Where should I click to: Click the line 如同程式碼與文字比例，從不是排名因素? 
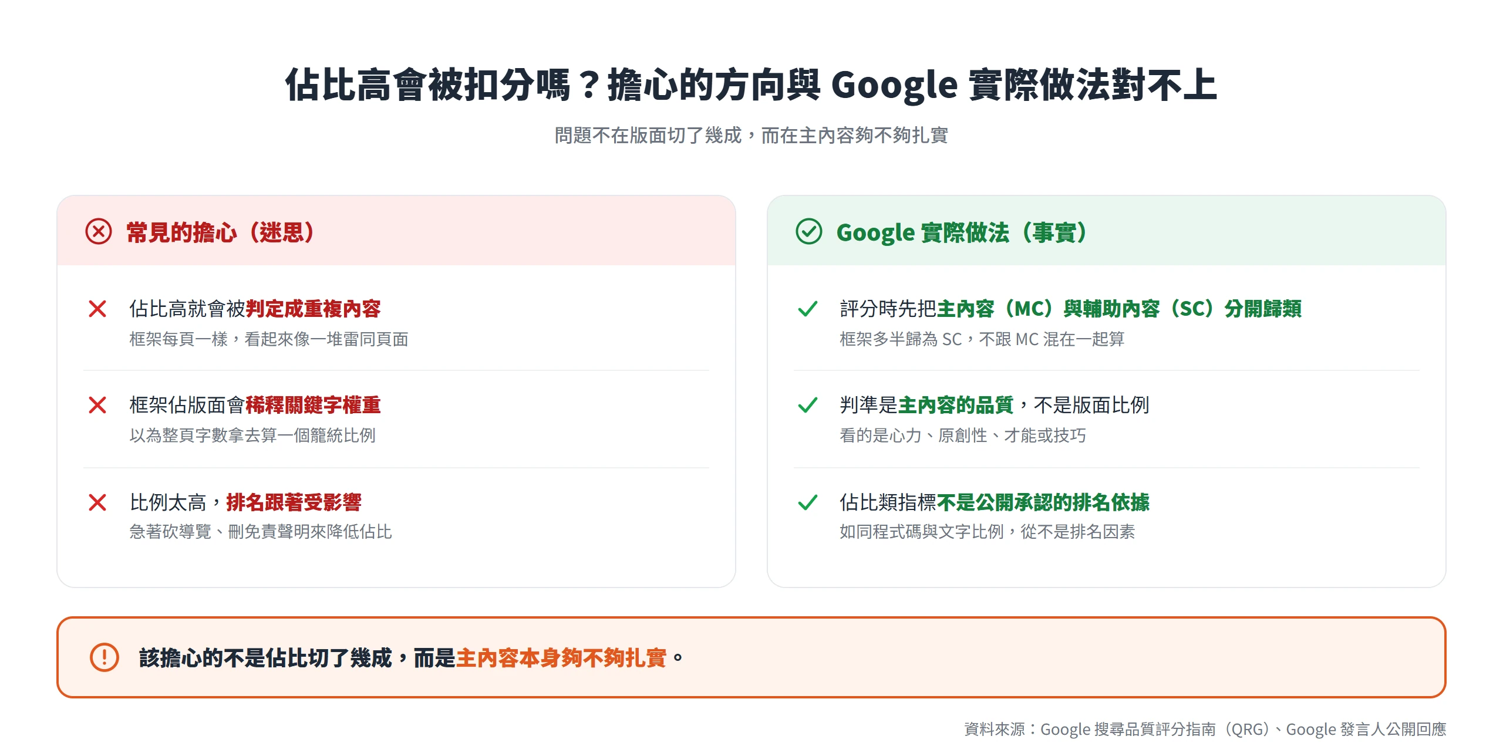988,532
